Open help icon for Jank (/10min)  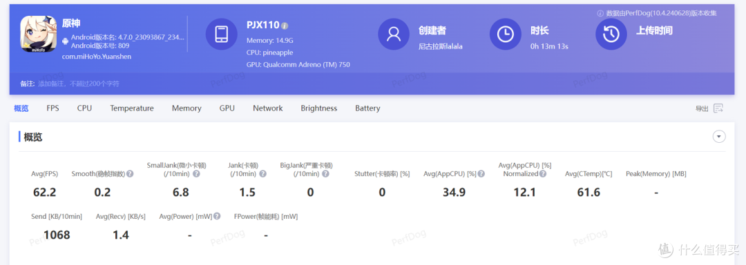[262, 174]
